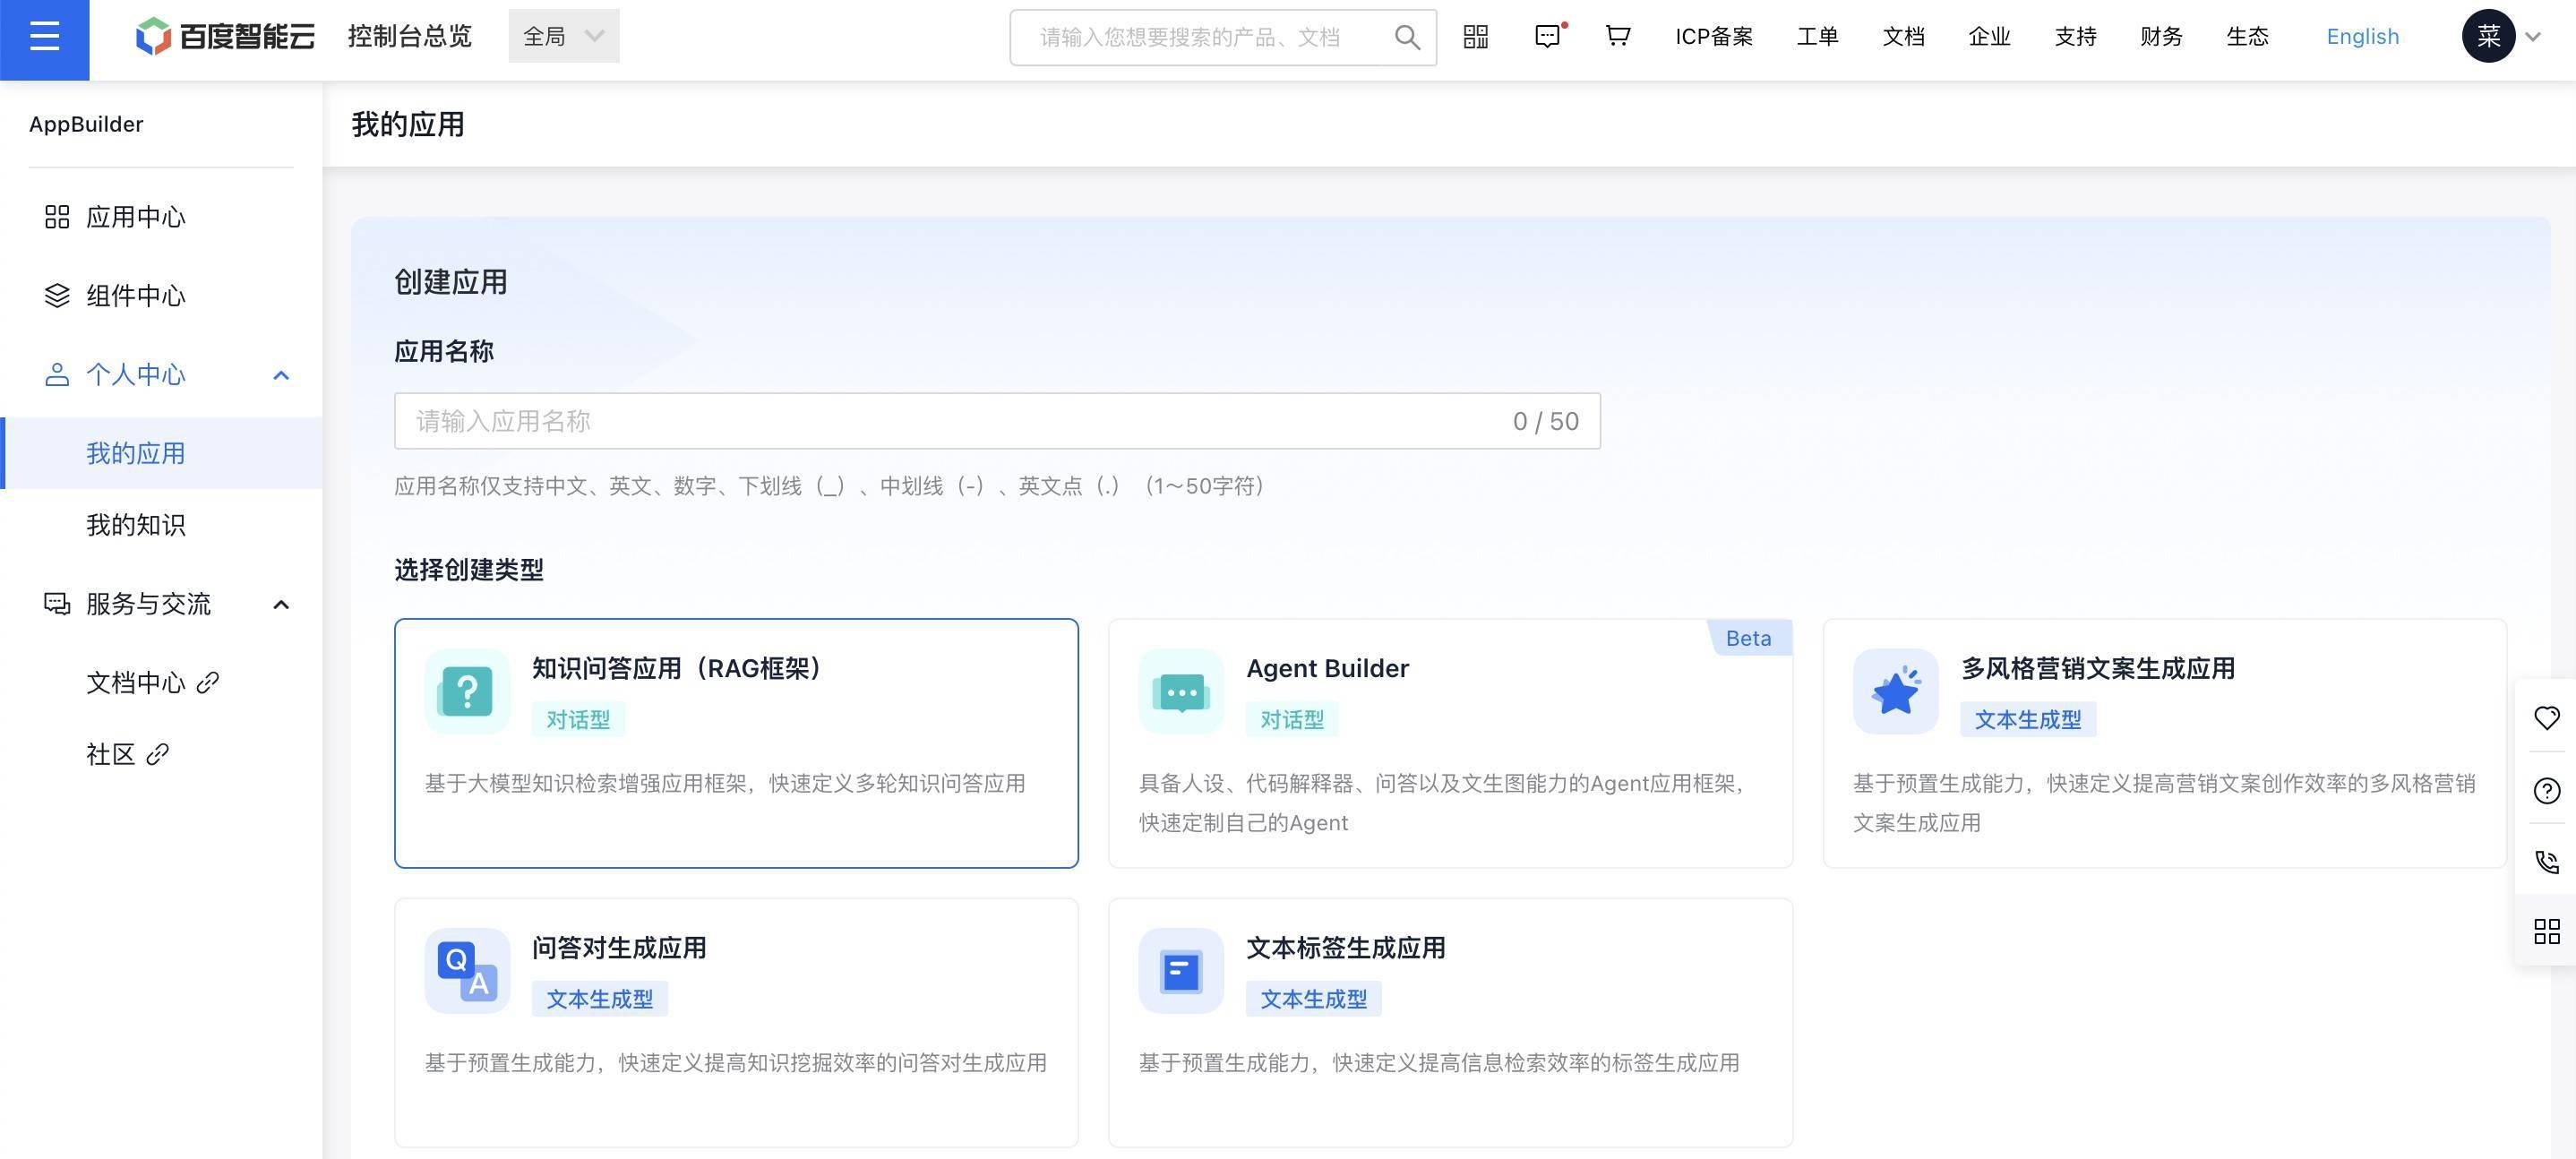Click the QA icon of 问答对生成应用
Image resolution: width=2576 pixels, height=1159 pixels.
point(467,970)
